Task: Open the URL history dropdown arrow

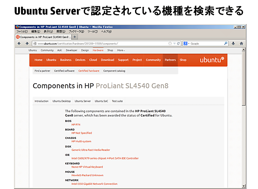Action: pos(174,43)
